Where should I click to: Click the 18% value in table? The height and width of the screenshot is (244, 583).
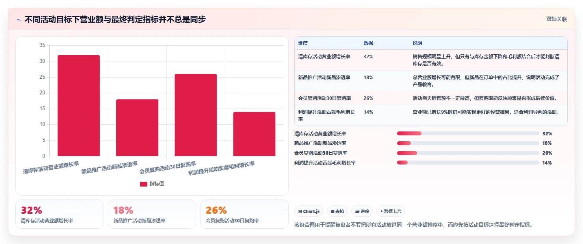368,77
